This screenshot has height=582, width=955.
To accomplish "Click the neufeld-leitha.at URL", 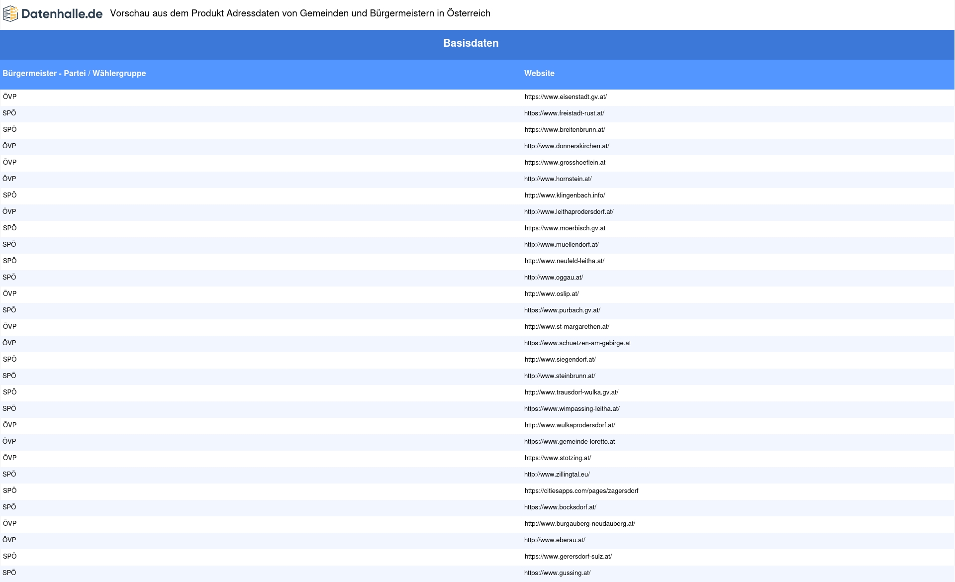I will point(564,261).
